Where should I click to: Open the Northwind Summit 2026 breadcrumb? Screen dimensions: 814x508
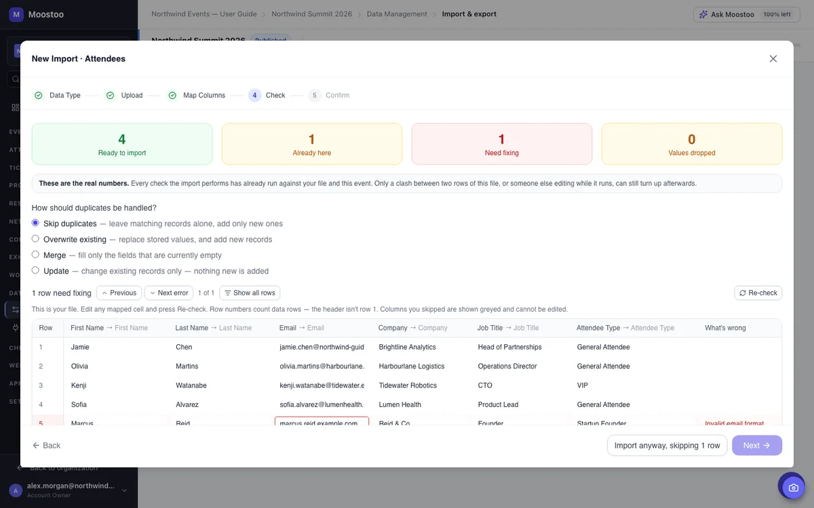[x=312, y=14]
